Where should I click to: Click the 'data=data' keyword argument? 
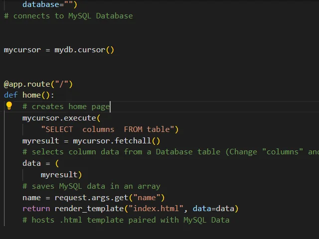[x=213, y=209]
